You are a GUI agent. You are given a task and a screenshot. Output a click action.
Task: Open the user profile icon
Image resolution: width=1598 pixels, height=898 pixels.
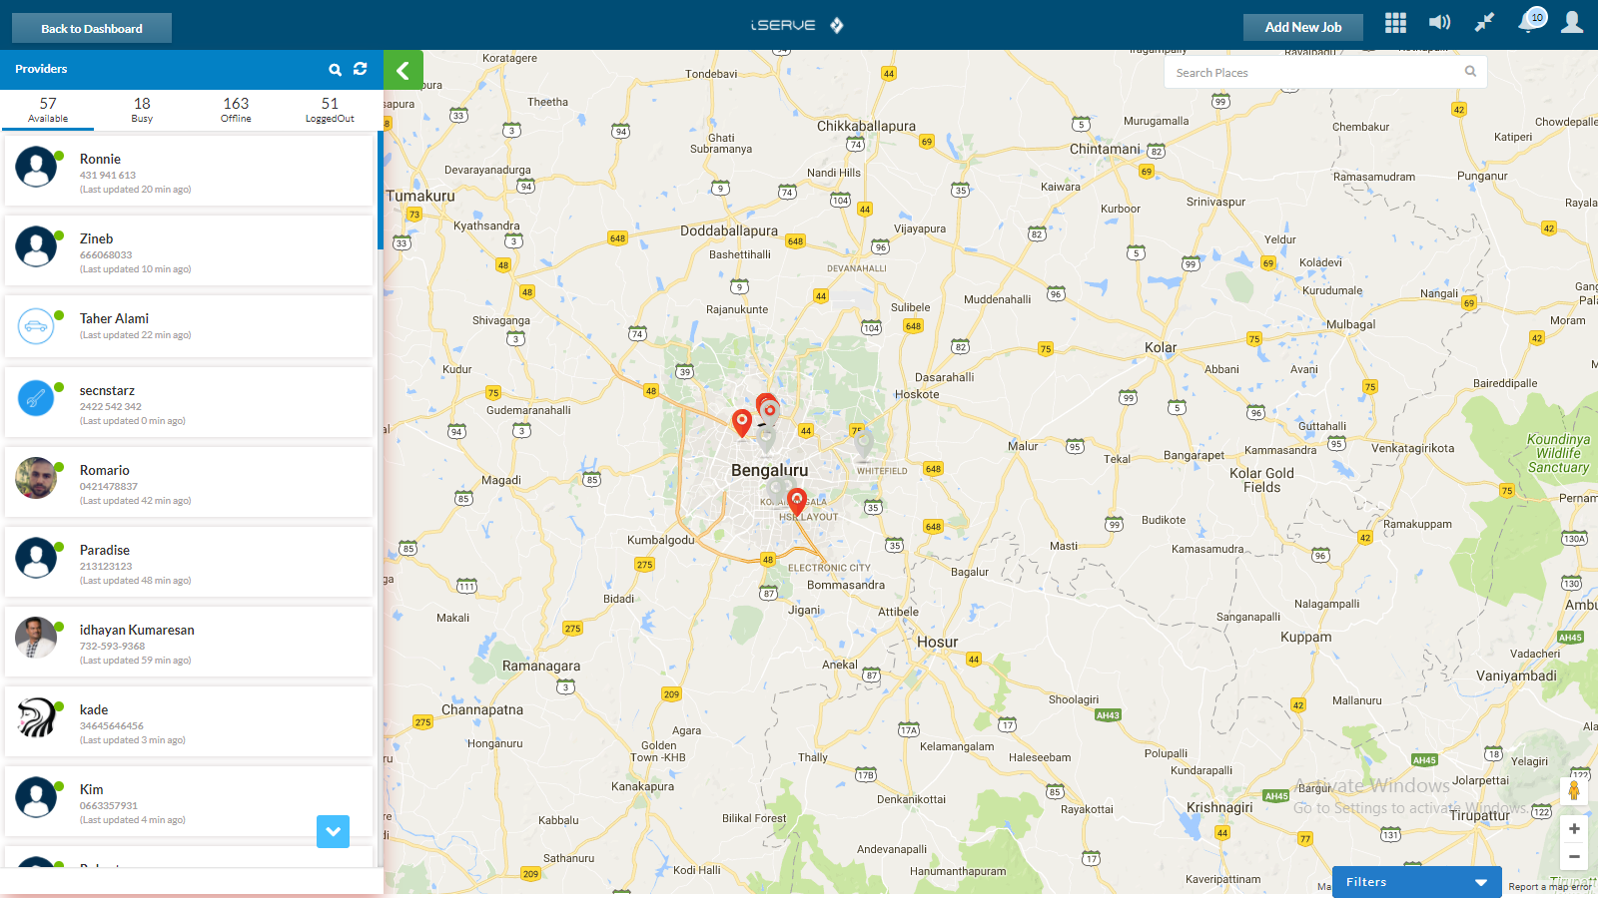[1572, 22]
